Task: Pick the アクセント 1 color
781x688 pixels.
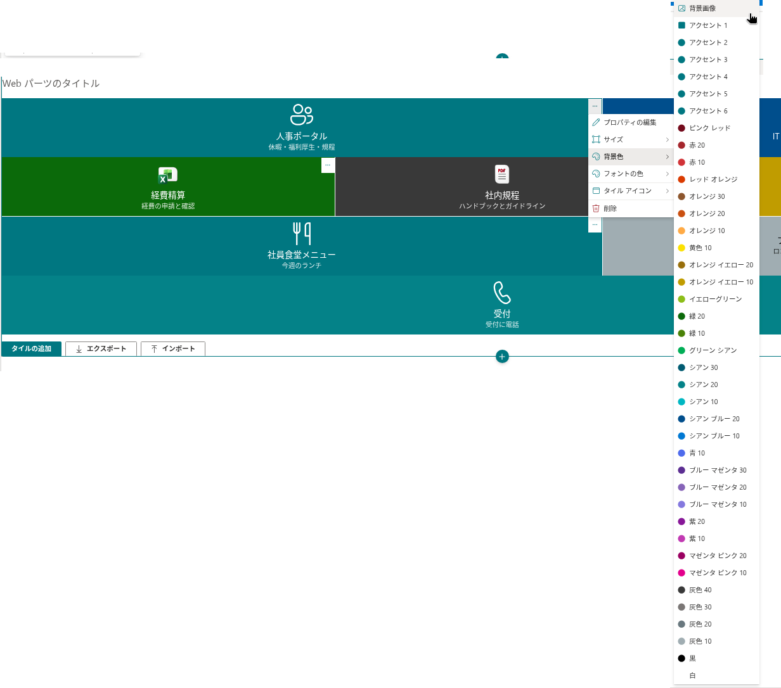Action: click(x=716, y=25)
